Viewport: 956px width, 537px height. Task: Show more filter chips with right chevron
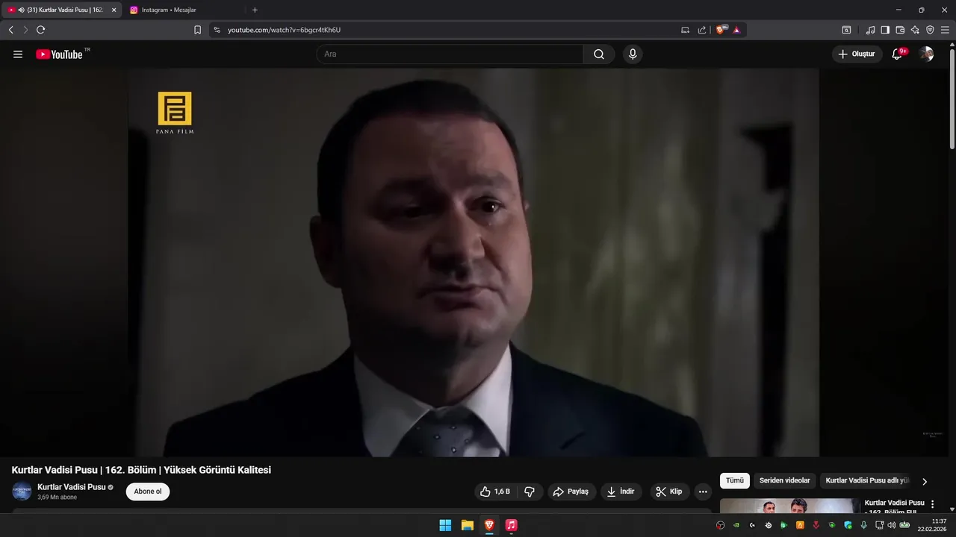pyautogui.click(x=925, y=482)
